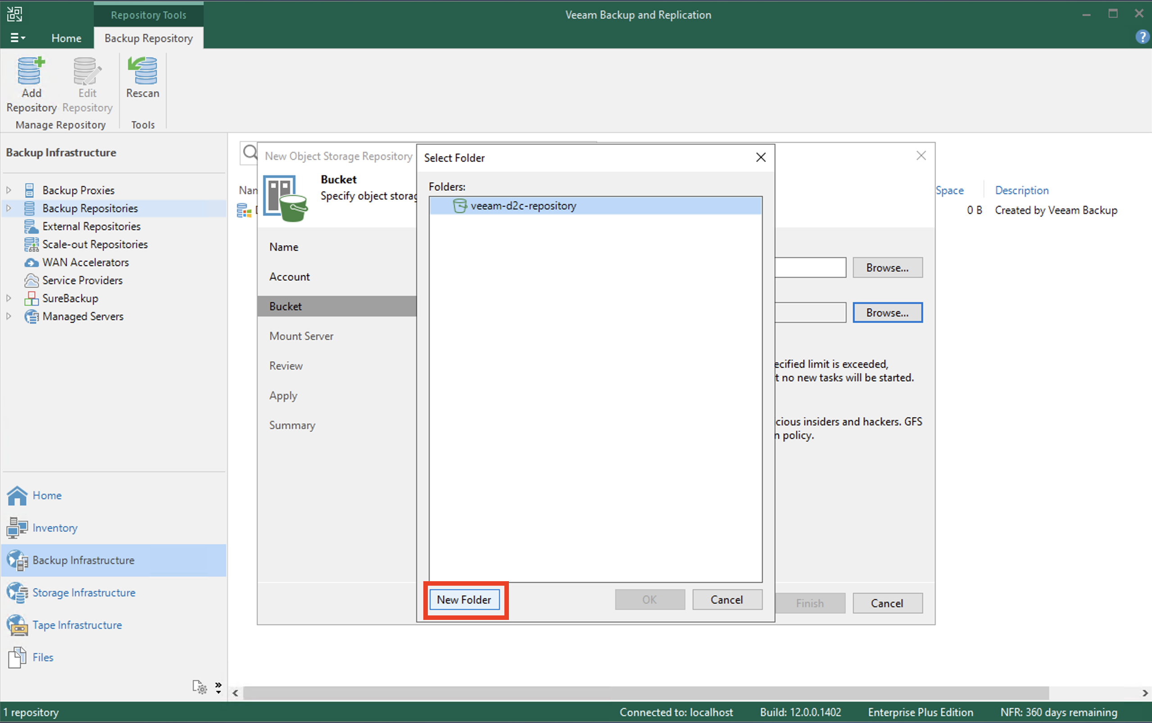Image resolution: width=1152 pixels, height=723 pixels.
Task: Go to the Account wizard step
Action: pos(289,276)
